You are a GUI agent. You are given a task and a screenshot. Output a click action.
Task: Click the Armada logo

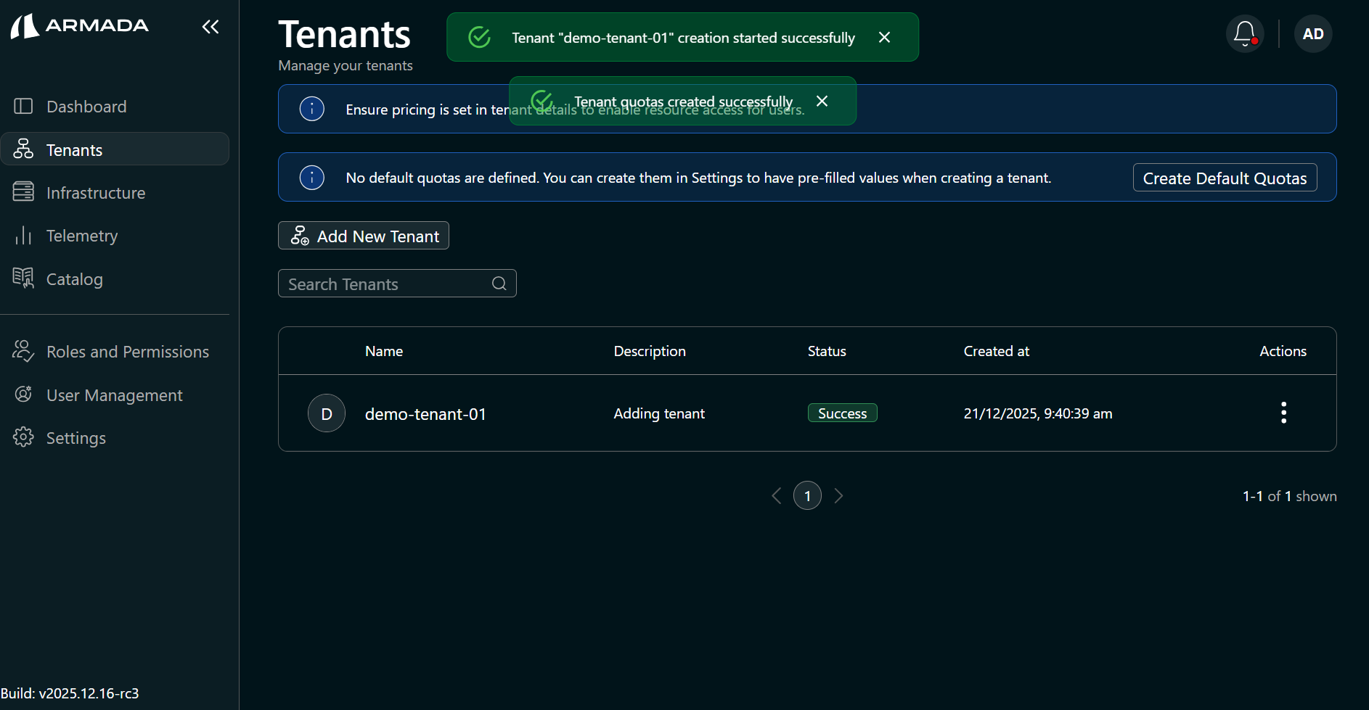coord(78,25)
